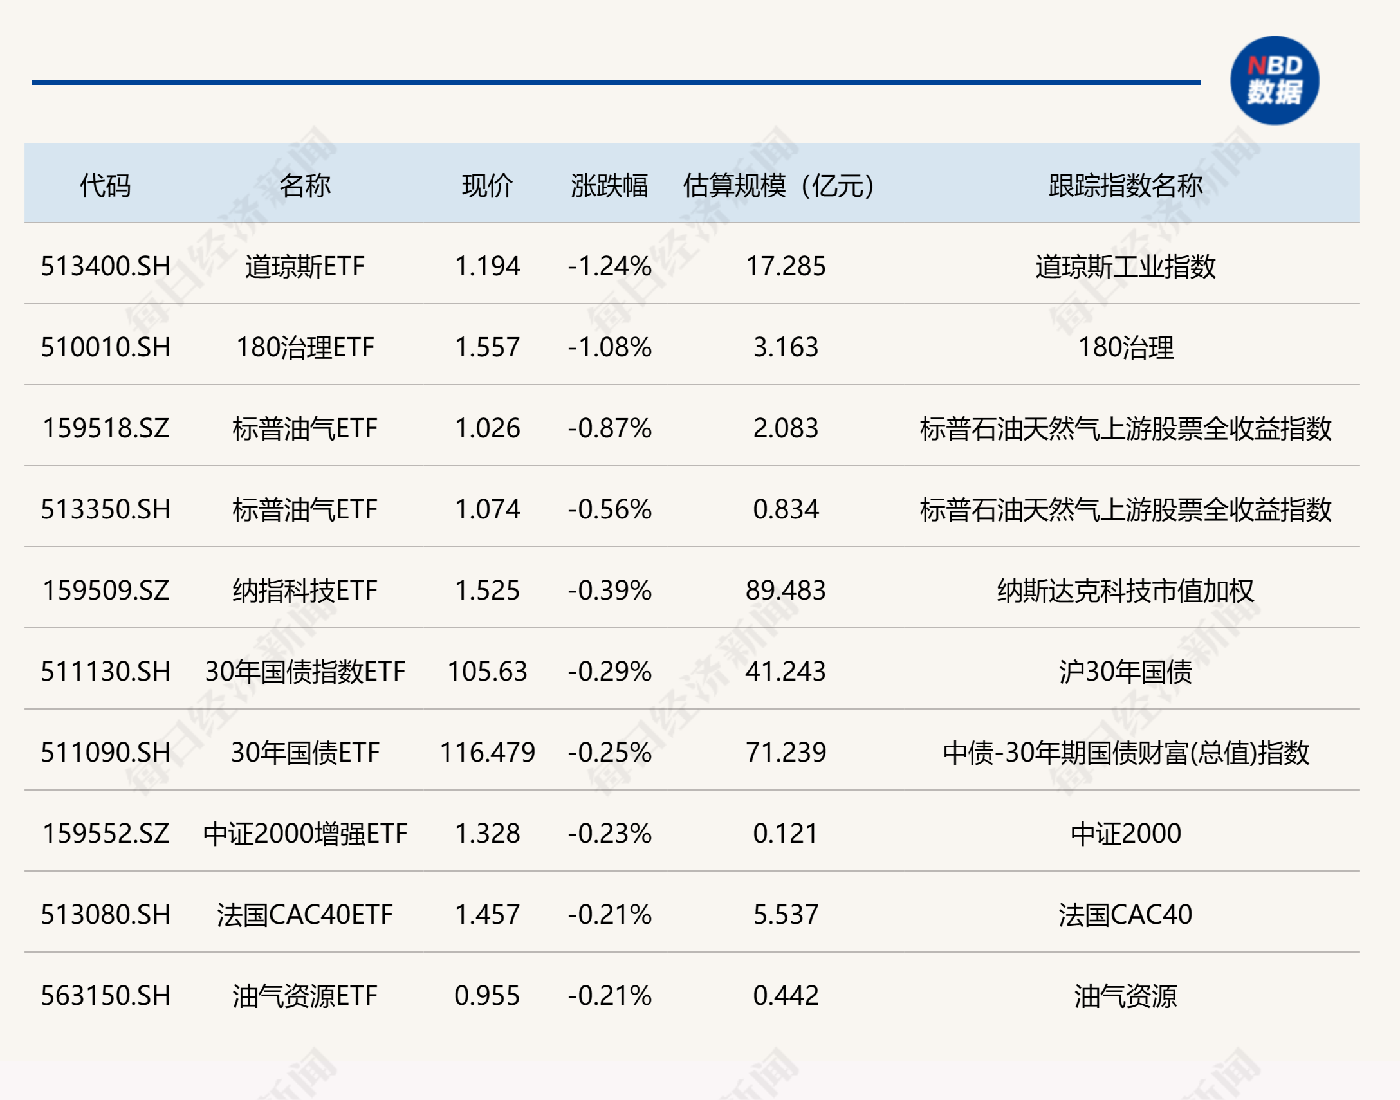
Task: Select code 159509.SZ
Action: (106, 591)
